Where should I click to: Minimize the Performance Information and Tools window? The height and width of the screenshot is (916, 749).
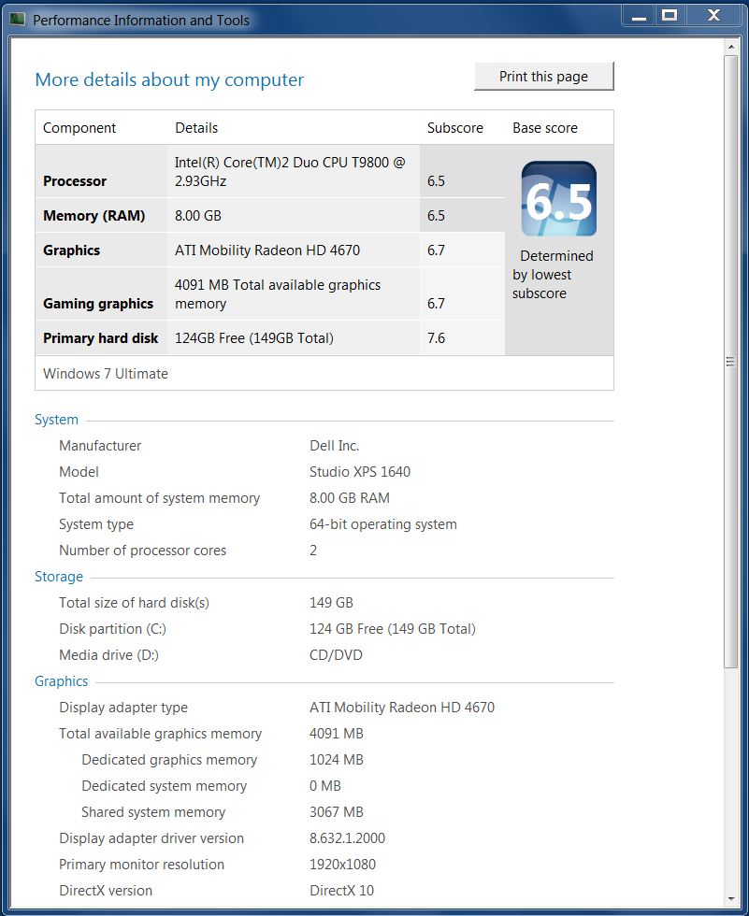tap(640, 16)
